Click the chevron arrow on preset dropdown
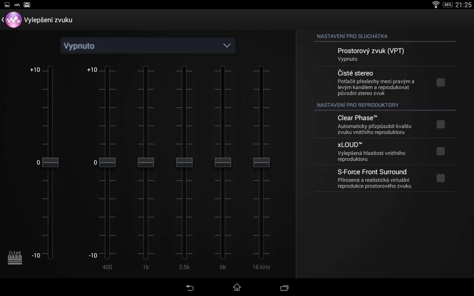Viewport: 474px width, 296px height. [x=227, y=46]
